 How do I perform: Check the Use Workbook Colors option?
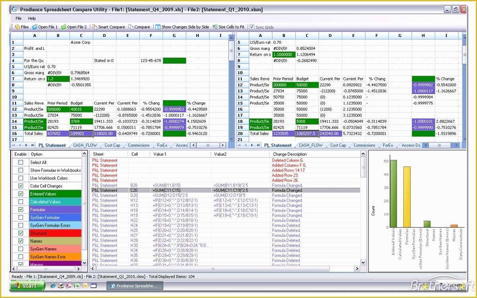tap(21, 178)
